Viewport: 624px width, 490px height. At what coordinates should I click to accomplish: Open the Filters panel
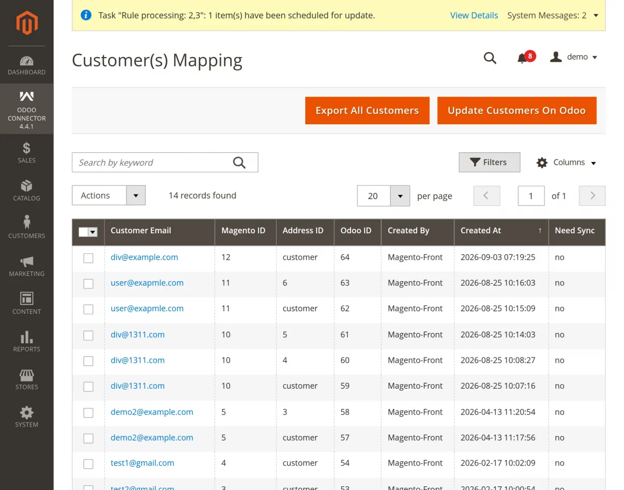click(489, 163)
